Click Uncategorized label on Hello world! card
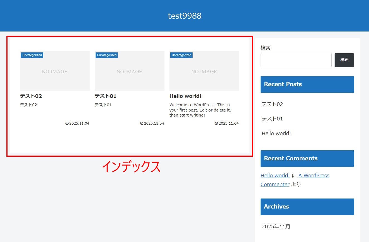This screenshot has height=242, width=369. [181, 55]
